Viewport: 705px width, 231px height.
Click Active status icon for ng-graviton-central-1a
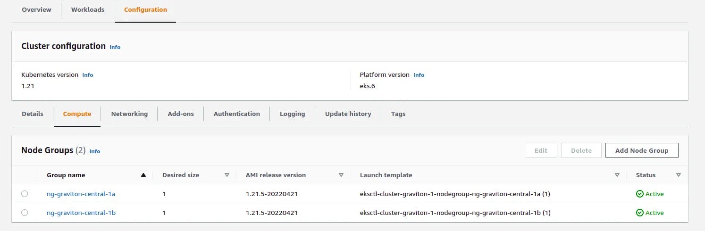click(640, 194)
